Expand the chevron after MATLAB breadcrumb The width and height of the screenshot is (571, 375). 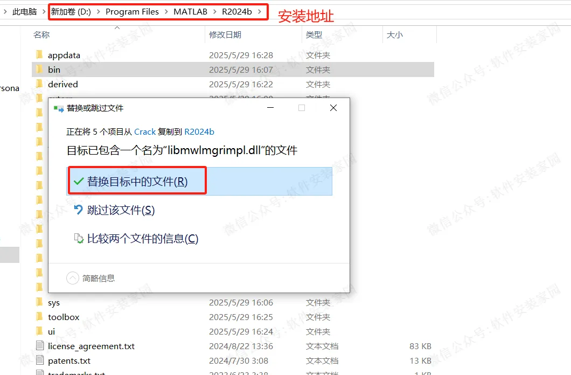pyautogui.click(x=214, y=12)
